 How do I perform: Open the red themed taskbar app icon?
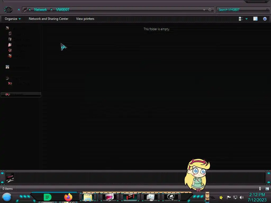130,197
